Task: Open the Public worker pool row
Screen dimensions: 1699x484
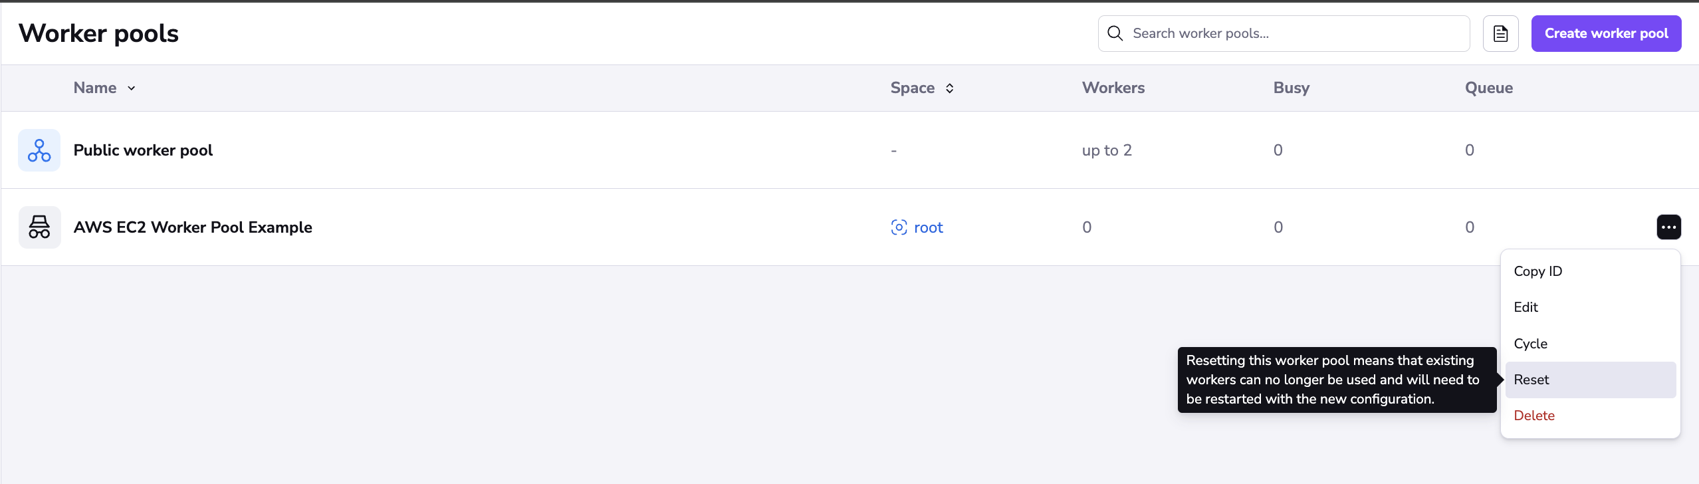Action: pyautogui.click(x=143, y=150)
